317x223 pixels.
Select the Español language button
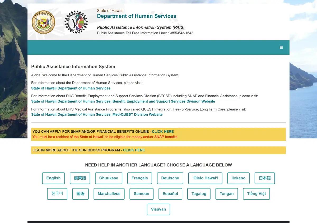pos(170,194)
